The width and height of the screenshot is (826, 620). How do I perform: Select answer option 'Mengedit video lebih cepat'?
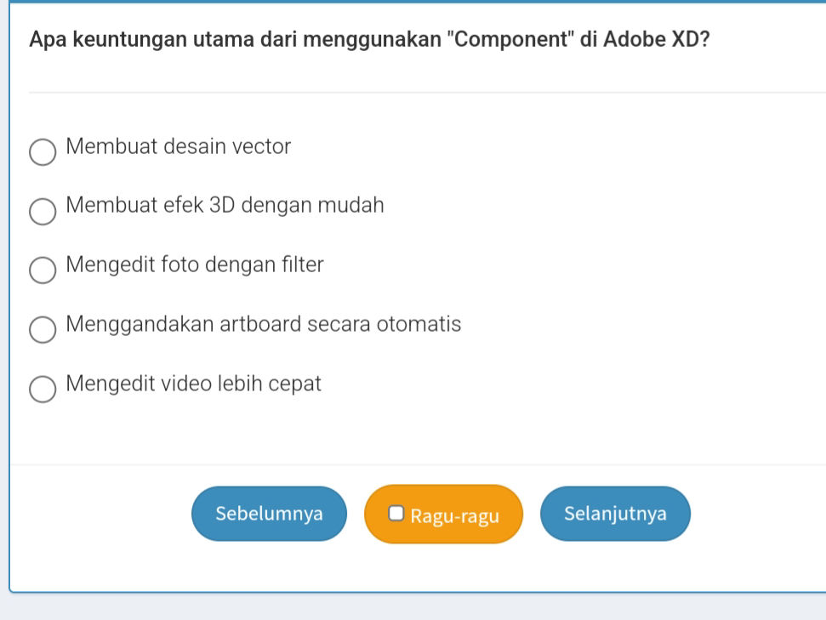click(43, 390)
